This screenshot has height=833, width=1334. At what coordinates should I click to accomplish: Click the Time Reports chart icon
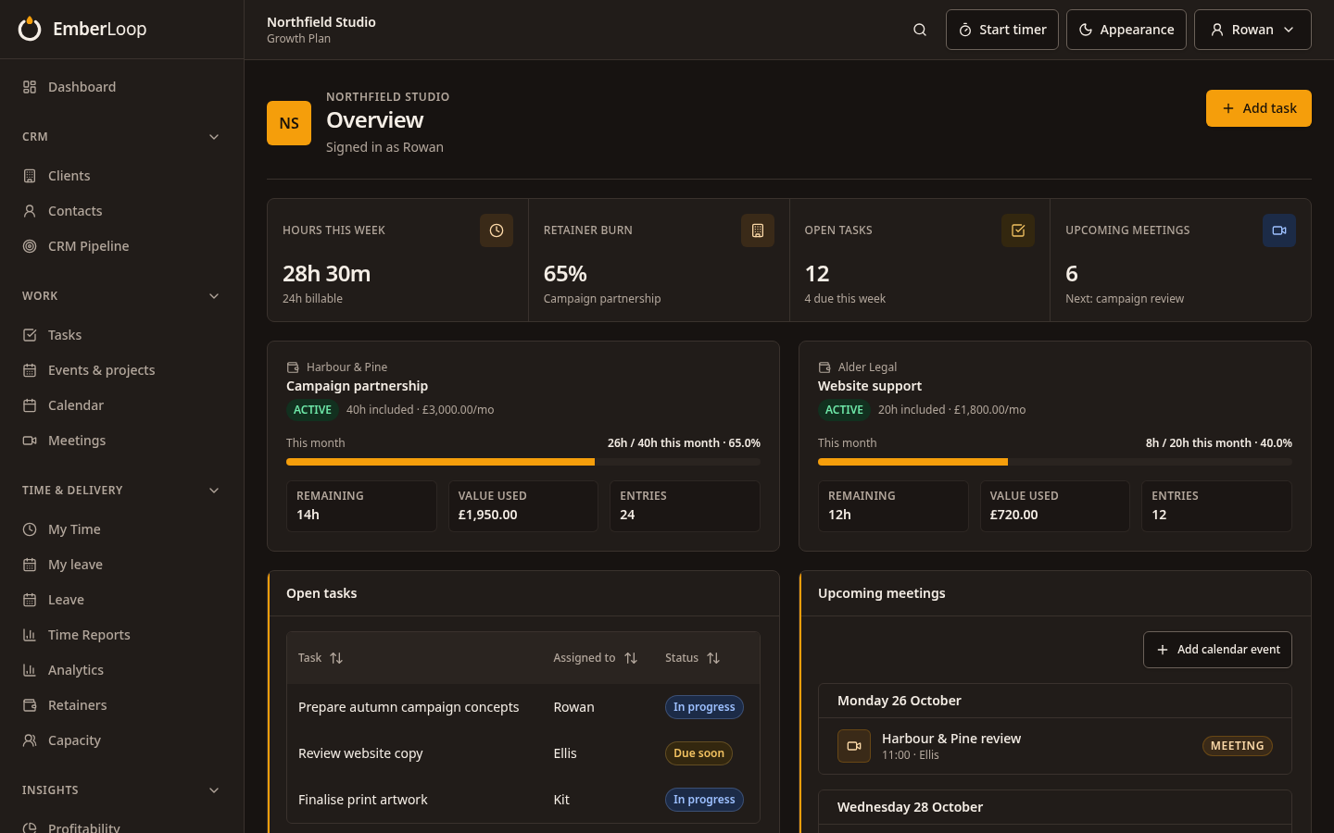point(30,635)
